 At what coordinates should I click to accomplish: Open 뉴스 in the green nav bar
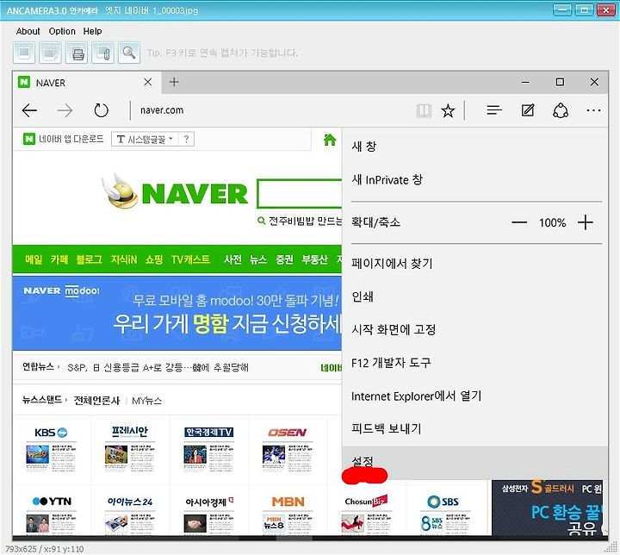(x=258, y=259)
